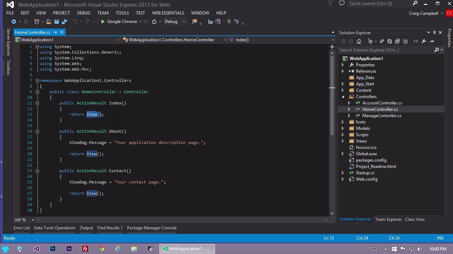The width and height of the screenshot is (453, 254).
Task: Collapse the HomeController class outlining on line 9
Action: (x=37, y=92)
